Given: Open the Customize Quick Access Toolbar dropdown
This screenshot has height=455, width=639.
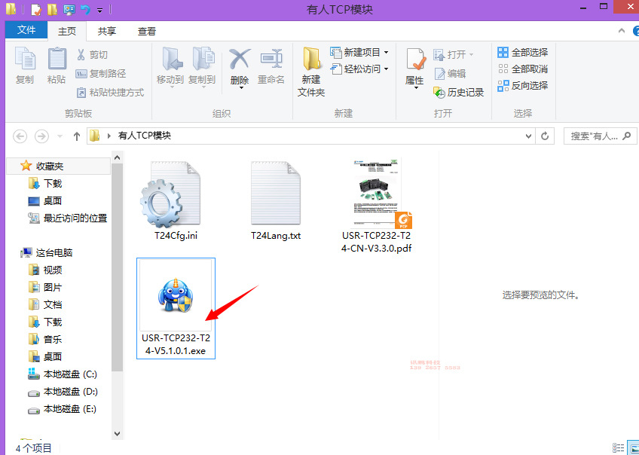Looking at the screenshot, I should pyautogui.click(x=99, y=11).
